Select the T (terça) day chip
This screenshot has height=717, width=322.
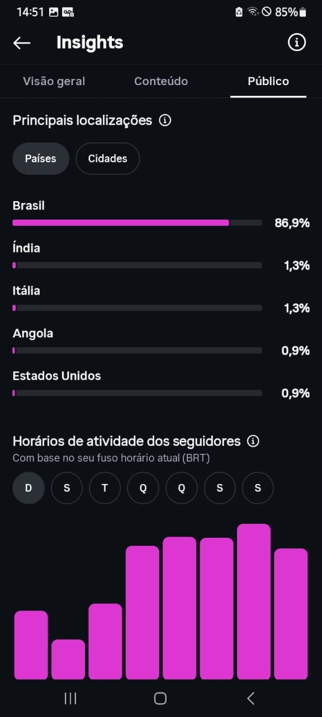tap(105, 488)
